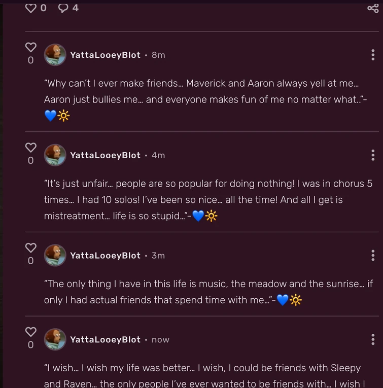Click the '8m' timestamp on first comment
383x388 pixels.
point(158,55)
